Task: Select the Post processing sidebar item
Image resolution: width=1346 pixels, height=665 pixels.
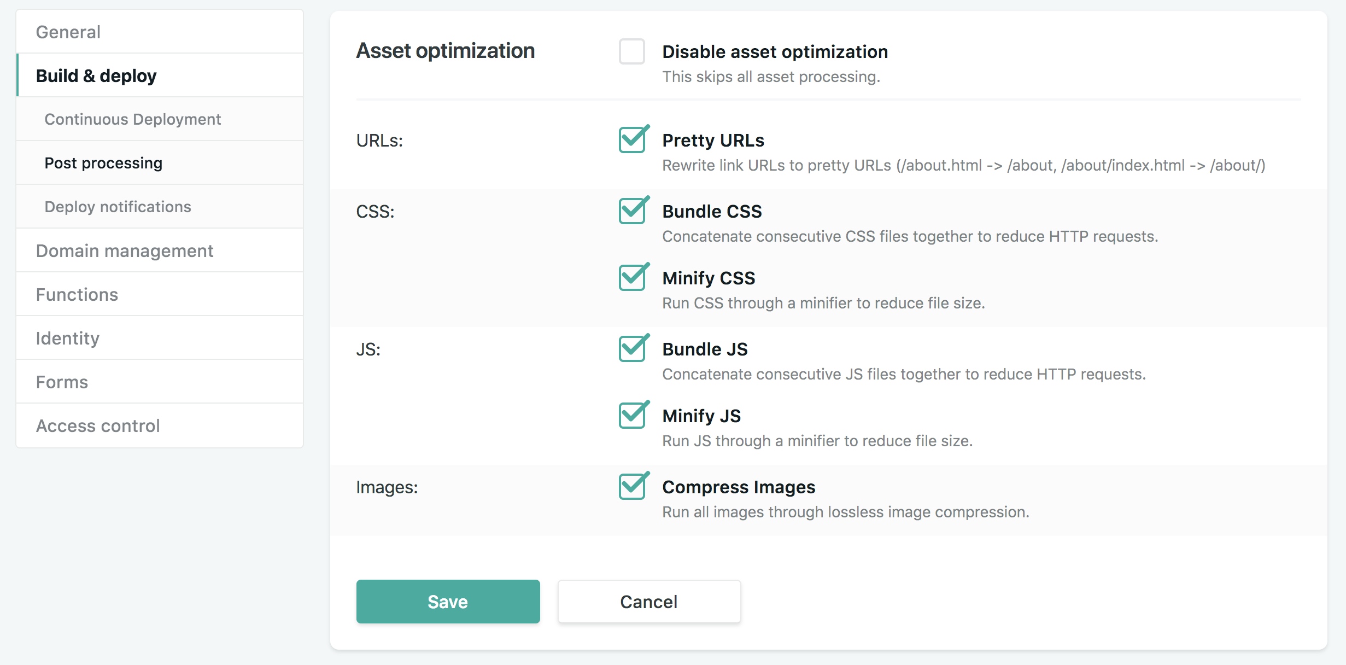Action: click(103, 163)
